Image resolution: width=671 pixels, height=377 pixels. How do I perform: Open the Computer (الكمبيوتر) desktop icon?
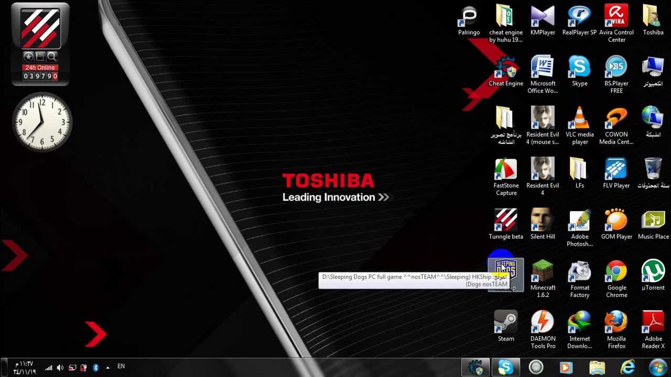tap(653, 72)
